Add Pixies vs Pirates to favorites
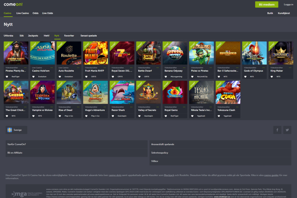 click(x=192, y=77)
